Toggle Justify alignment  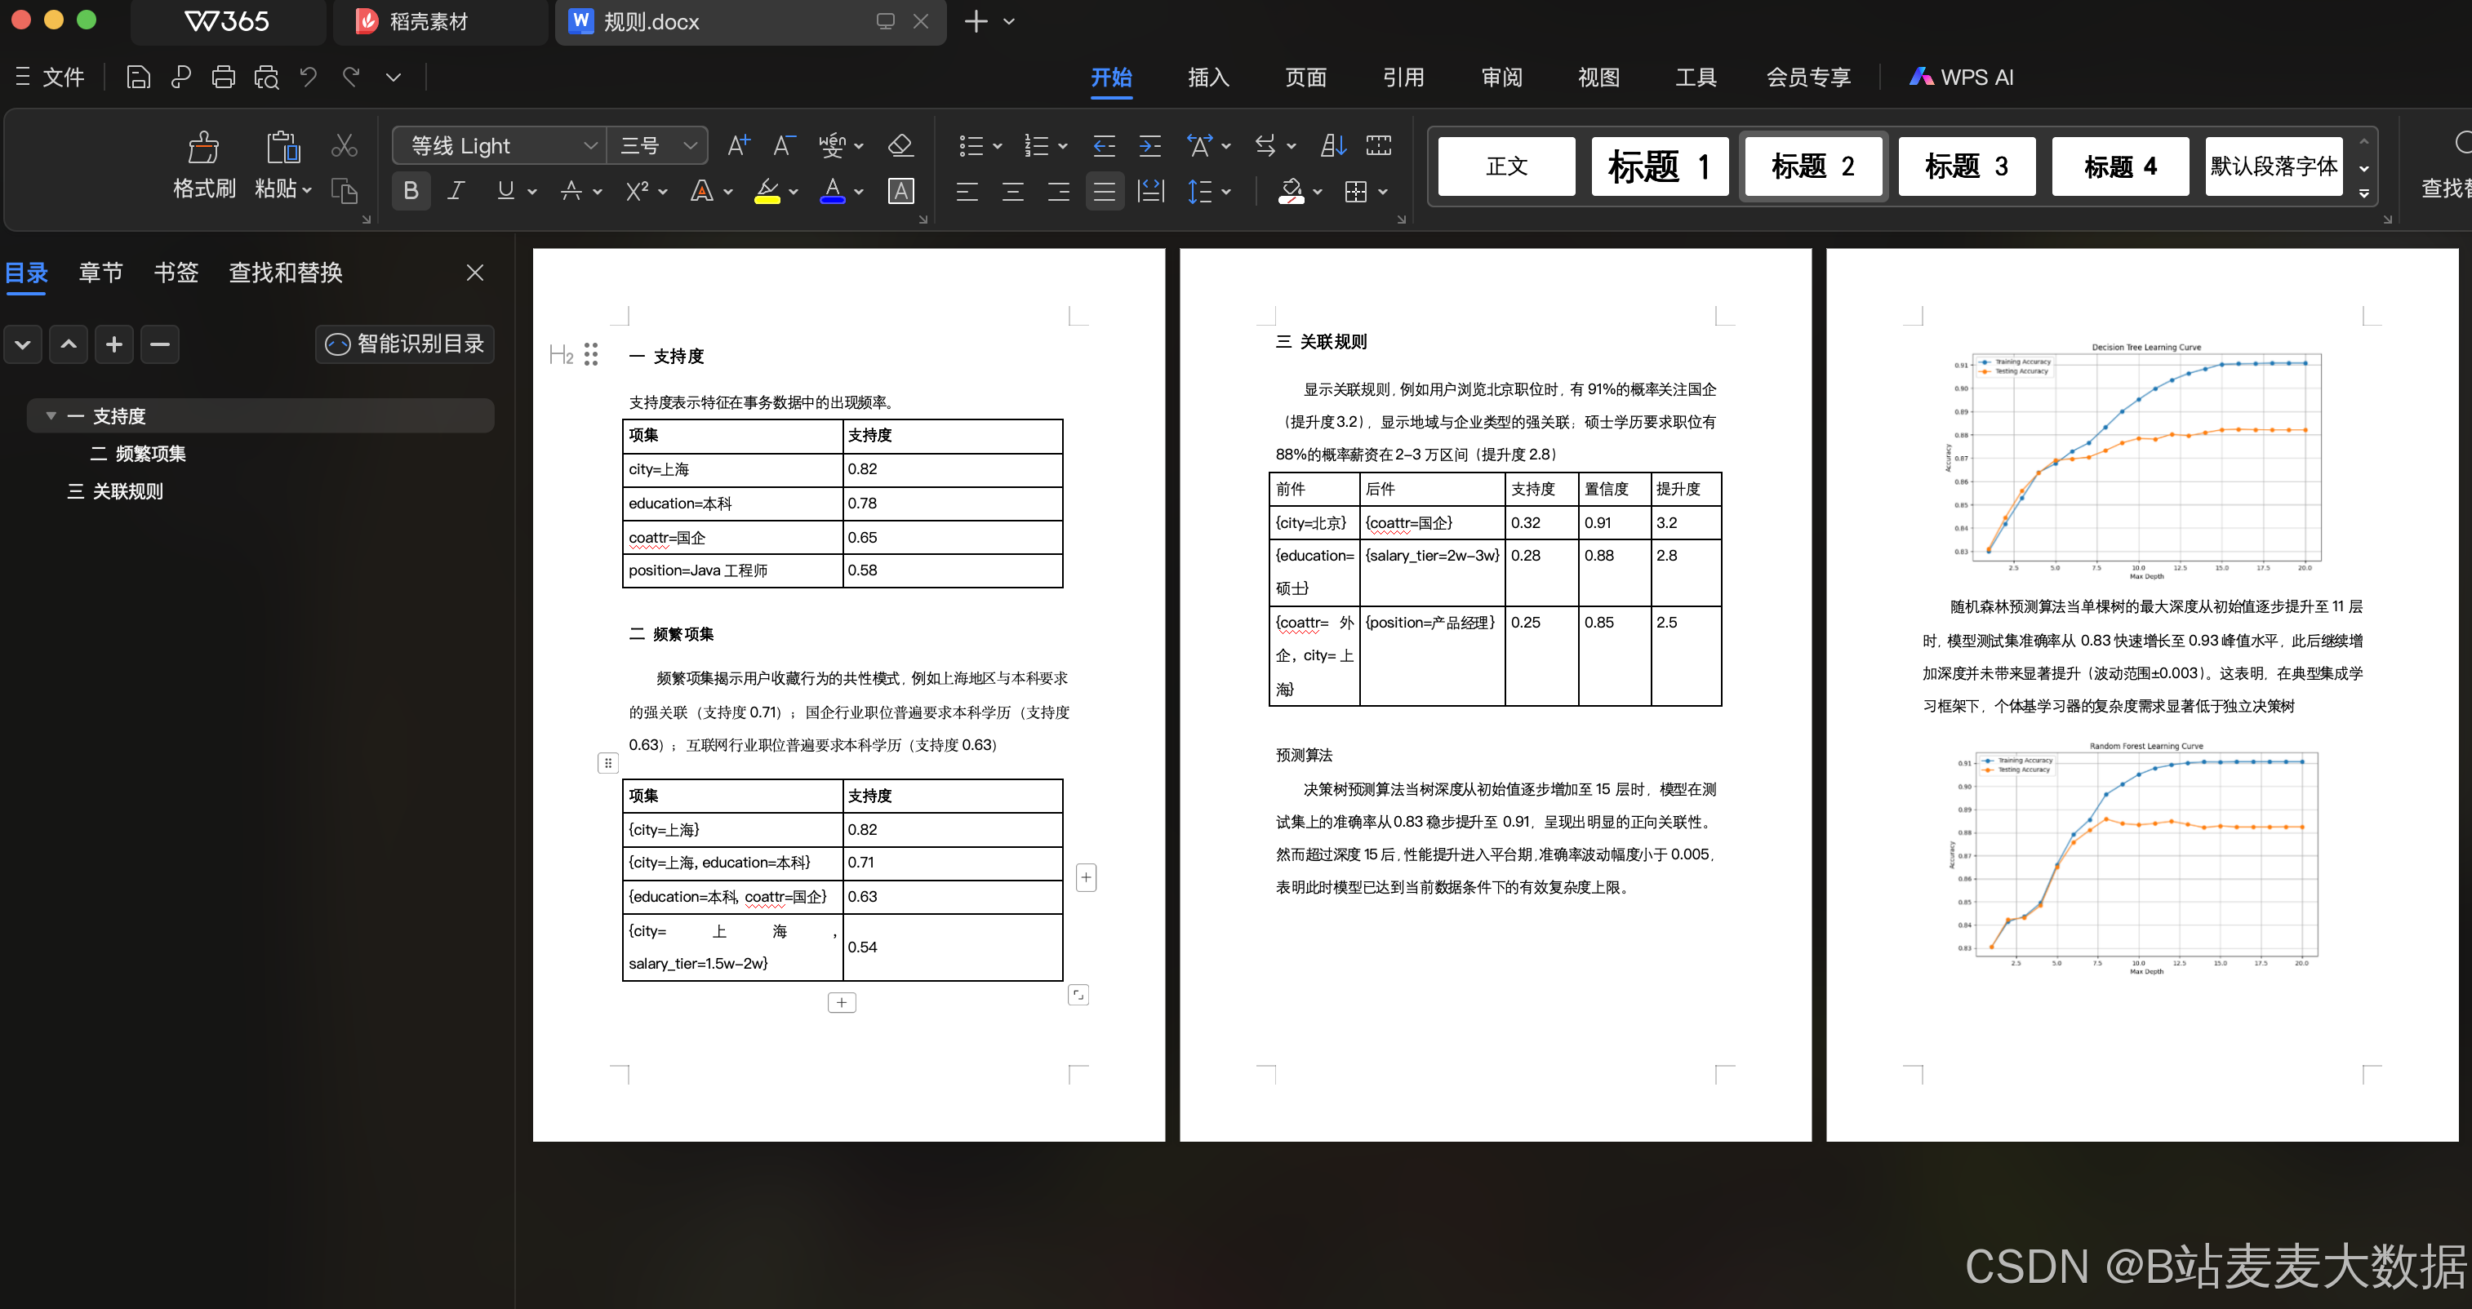coord(1104,191)
